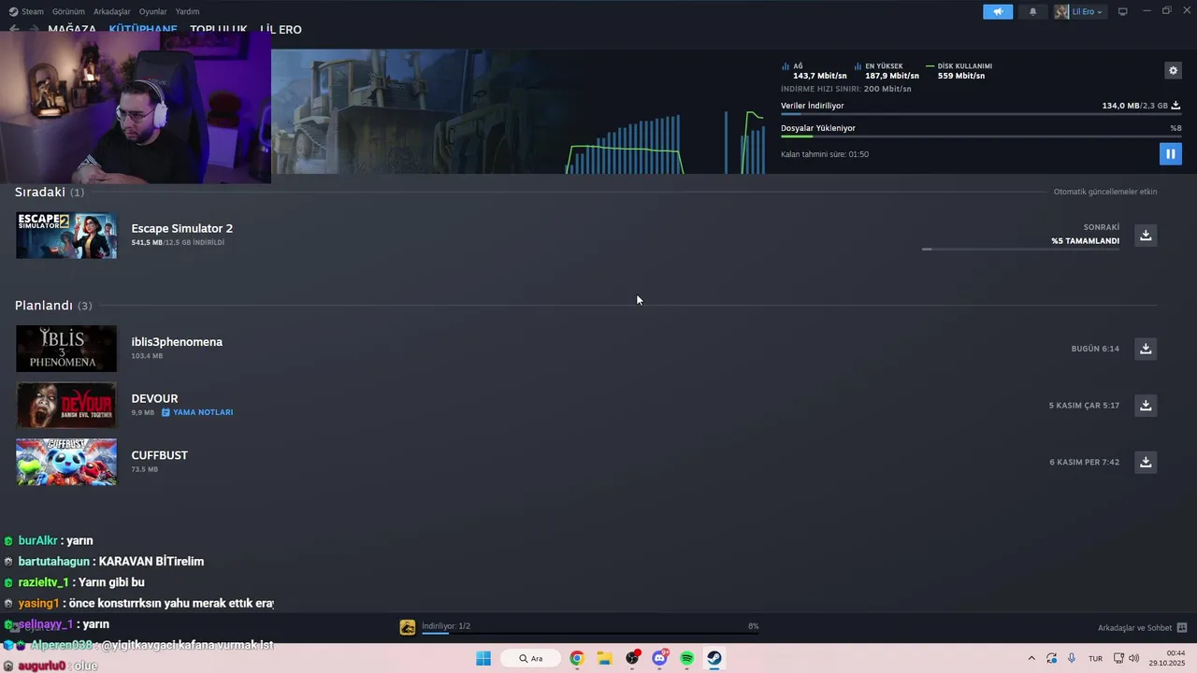Go to TOPLULUK tab

click(219, 29)
